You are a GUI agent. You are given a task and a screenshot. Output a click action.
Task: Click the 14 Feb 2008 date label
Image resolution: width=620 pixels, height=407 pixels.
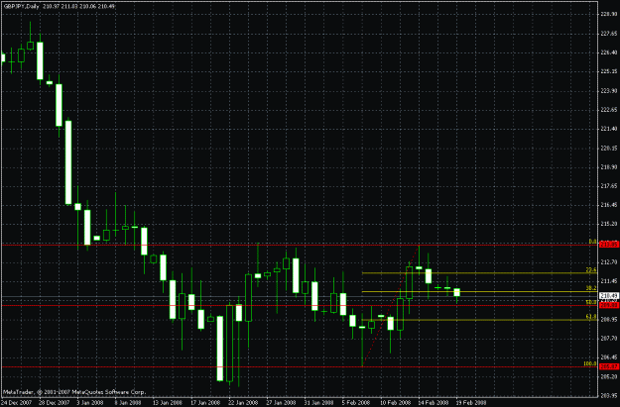click(x=433, y=403)
